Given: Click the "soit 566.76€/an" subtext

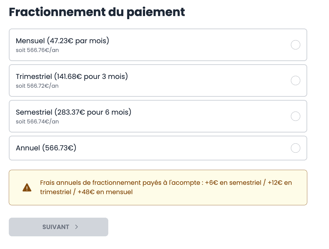Looking at the screenshot, I should point(37,50).
